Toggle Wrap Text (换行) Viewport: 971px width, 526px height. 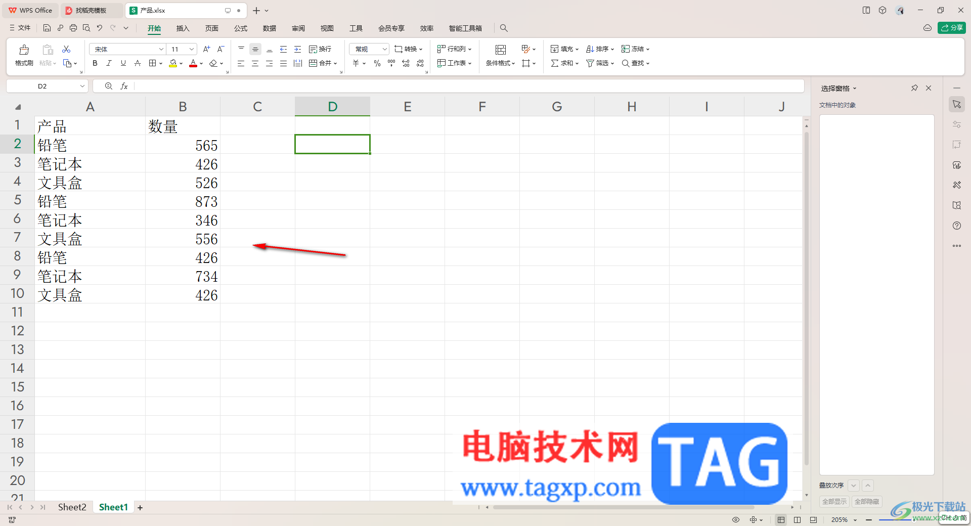coord(320,49)
